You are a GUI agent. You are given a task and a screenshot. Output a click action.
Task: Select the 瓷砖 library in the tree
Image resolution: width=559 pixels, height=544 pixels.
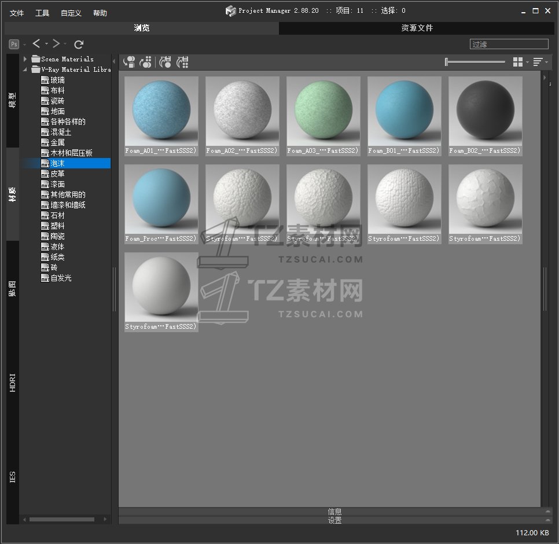57,101
